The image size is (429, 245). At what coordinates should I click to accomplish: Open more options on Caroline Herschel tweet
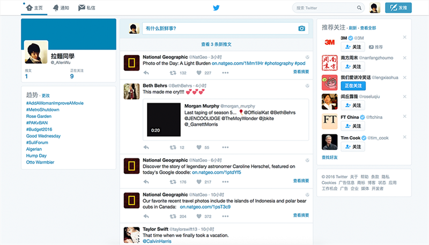(x=225, y=182)
